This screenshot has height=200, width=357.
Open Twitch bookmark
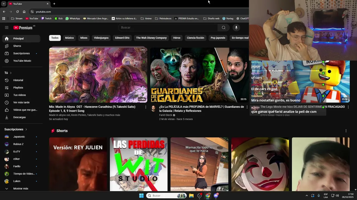coord(46,19)
